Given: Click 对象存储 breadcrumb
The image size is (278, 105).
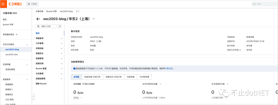Looking at the screenshot, I should [39, 11].
